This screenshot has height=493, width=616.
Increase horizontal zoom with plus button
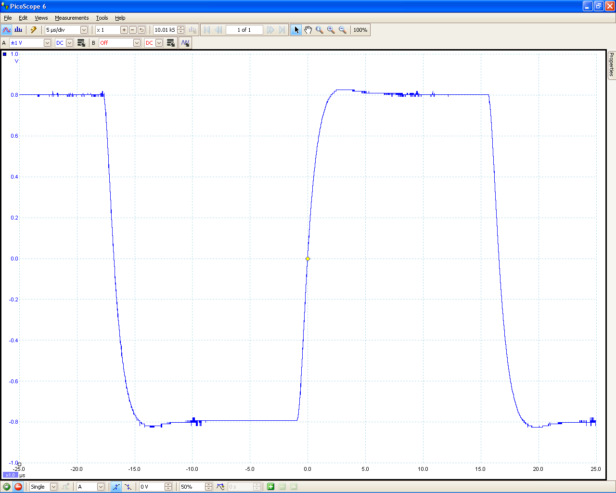pos(124,30)
